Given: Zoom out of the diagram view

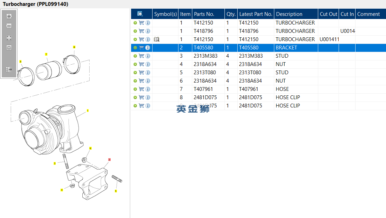Looking at the screenshot, I should pos(9,26).
